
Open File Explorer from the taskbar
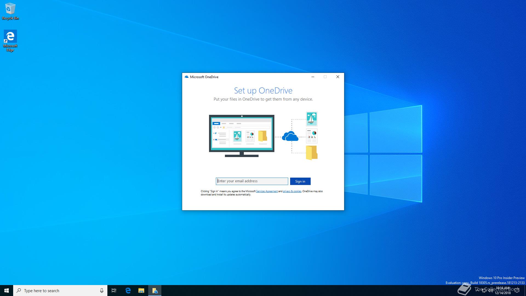141,291
